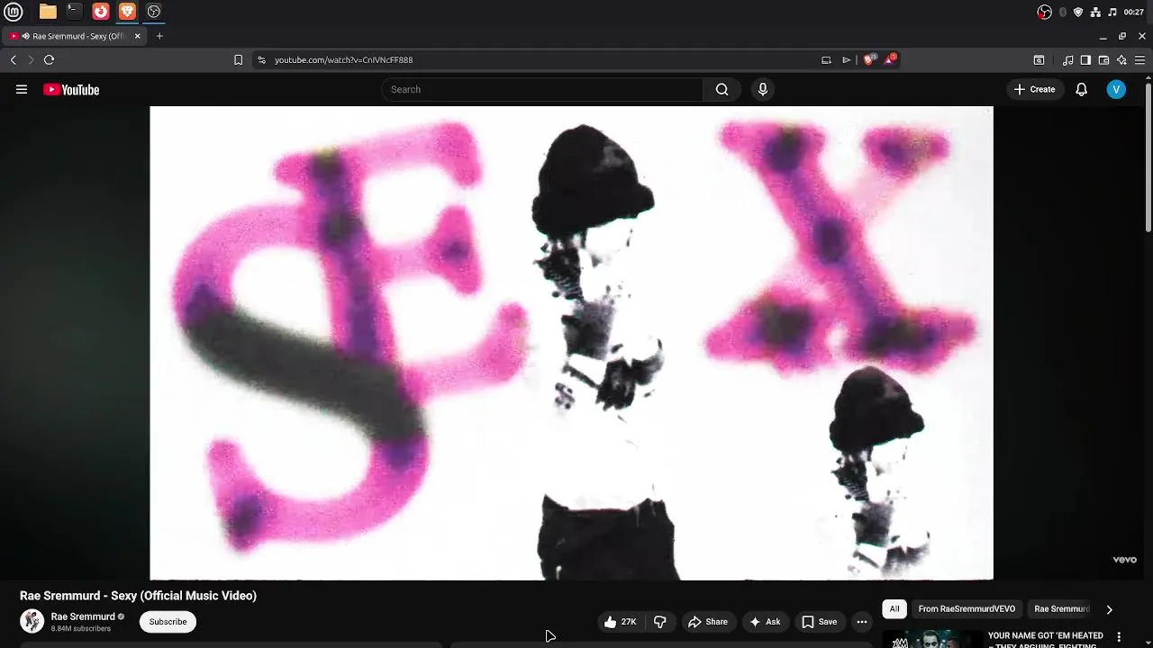The width and height of the screenshot is (1153, 648).
Task: Open the music note sound tray icon
Action: click(1112, 12)
